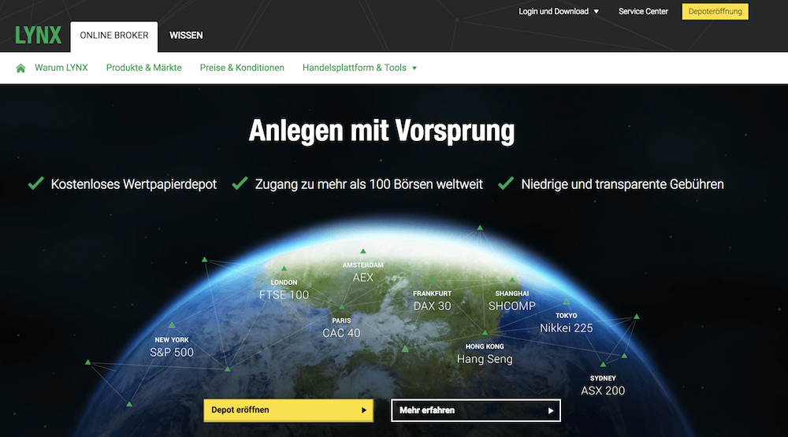Expand the Handelsplattform & Tools dropdown arrow
The image size is (788, 437).
point(414,69)
